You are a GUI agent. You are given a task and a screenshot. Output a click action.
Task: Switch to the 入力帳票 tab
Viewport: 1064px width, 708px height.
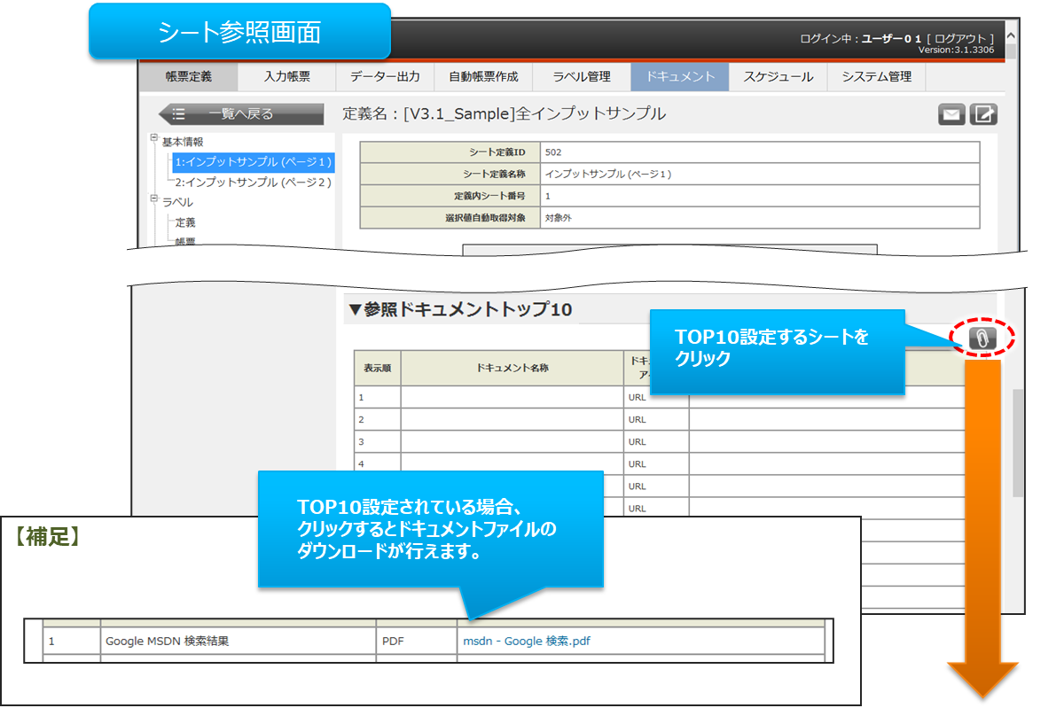tap(287, 77)
